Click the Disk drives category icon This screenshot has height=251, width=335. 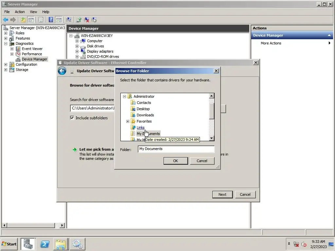pyautogui.click(x=83, y=46)
